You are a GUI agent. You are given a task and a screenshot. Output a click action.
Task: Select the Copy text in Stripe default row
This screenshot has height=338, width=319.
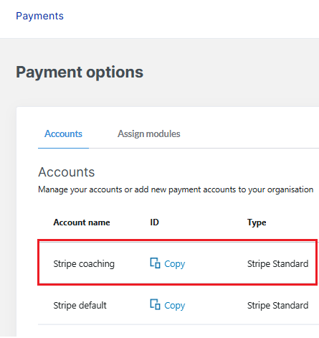pos(175,306)
